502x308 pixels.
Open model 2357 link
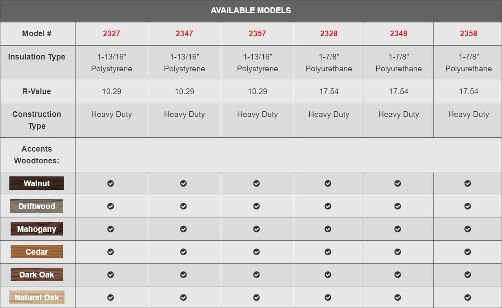[258, 33]
